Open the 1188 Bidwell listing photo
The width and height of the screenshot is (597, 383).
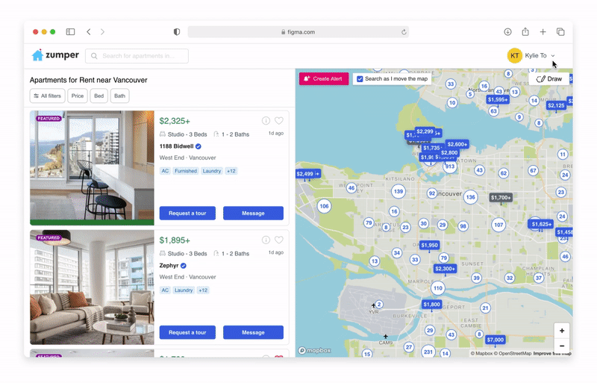(92, 168)
